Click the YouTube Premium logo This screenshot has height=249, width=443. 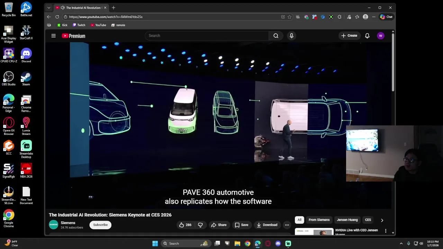(x=73, y=36)
